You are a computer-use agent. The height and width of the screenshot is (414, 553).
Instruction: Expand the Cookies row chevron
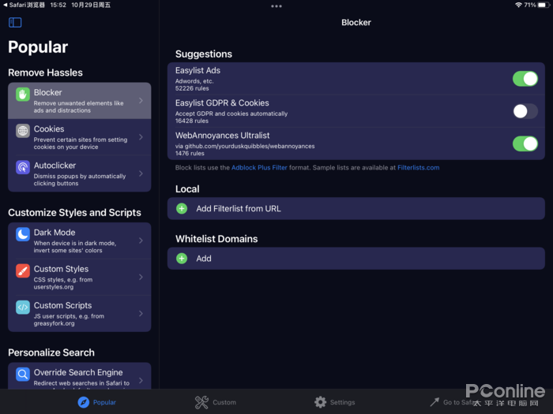click(x=141, y=137)
